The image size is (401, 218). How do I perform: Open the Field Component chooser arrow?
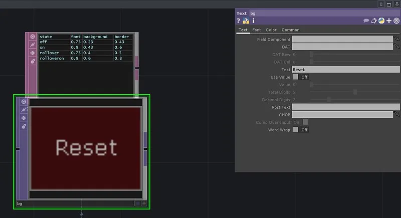396,39
